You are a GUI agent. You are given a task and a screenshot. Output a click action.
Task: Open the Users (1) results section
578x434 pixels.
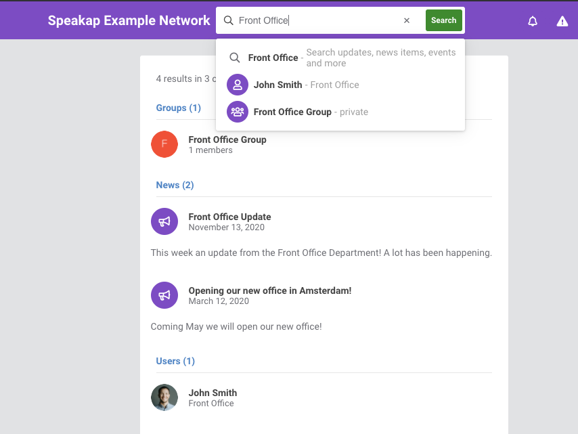[175, 361]
